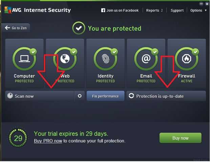
Task: Open scan settings gear icon
Action: click(x=80, y=96)
